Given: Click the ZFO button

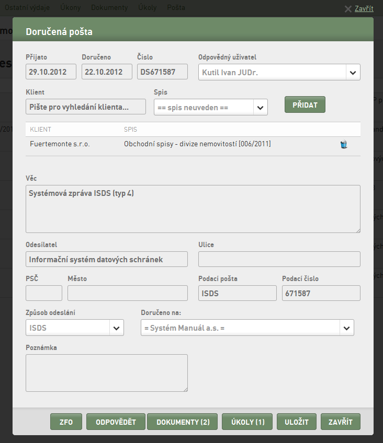Looking at the screenshot, I should (66, 422).
